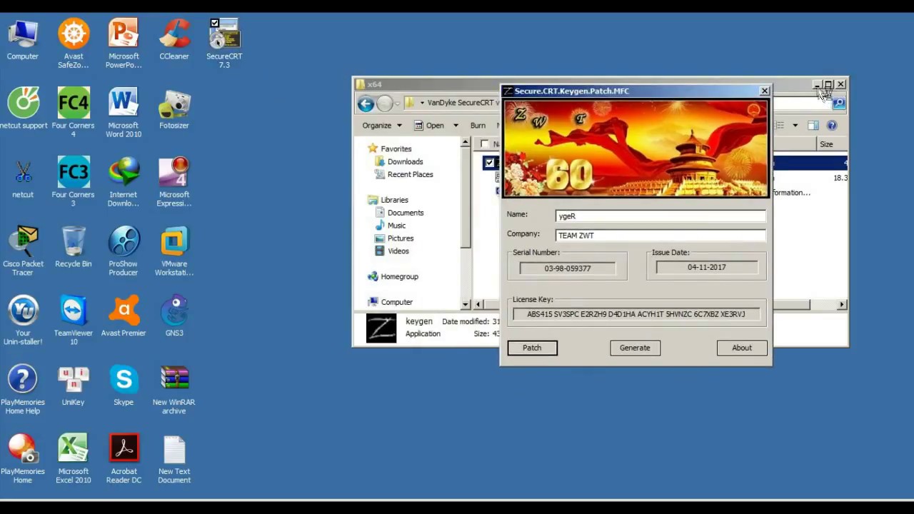Open New Text Document file
This screenshot has width=914, height=514.
(x=174, y=460)
